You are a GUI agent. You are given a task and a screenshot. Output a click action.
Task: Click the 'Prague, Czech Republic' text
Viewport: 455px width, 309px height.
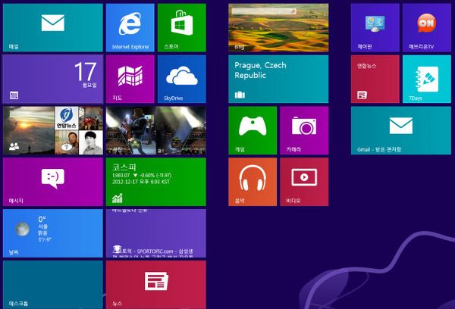[x=260, y=70]
